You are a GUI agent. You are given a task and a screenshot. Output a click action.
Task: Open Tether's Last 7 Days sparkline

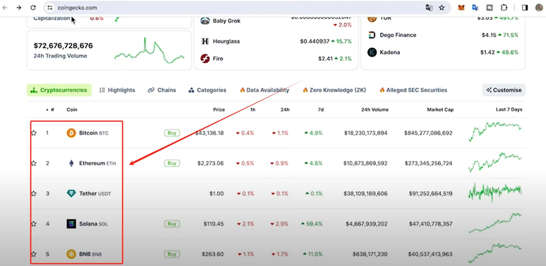[495, 192]
